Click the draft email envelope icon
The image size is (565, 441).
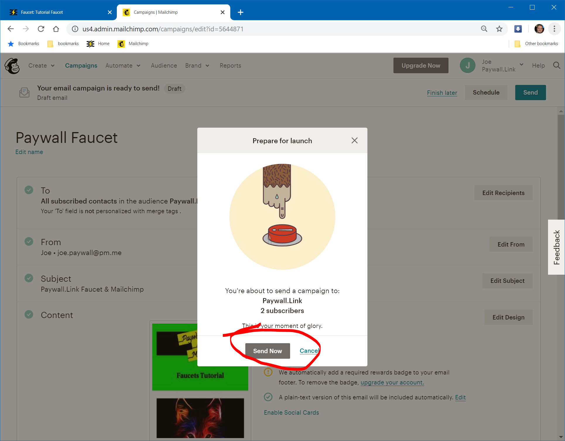[x=24, y=93]
